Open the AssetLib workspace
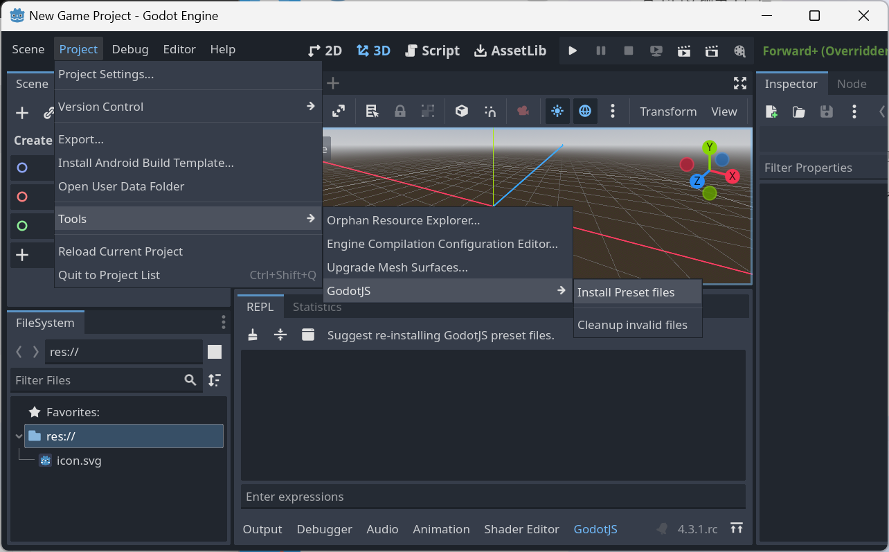Screen dimensions: 889x552 (x=510, y=51)
